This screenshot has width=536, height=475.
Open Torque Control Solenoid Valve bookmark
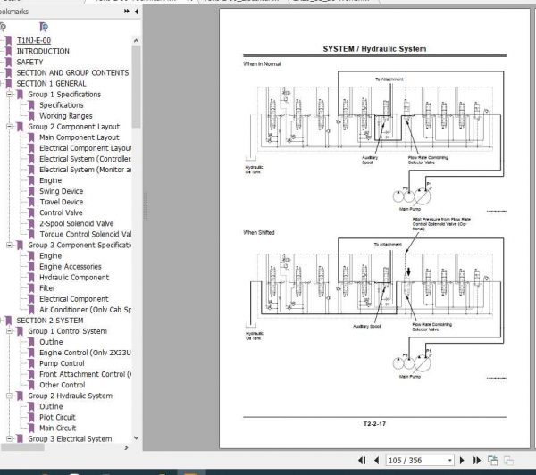point(85,234)
